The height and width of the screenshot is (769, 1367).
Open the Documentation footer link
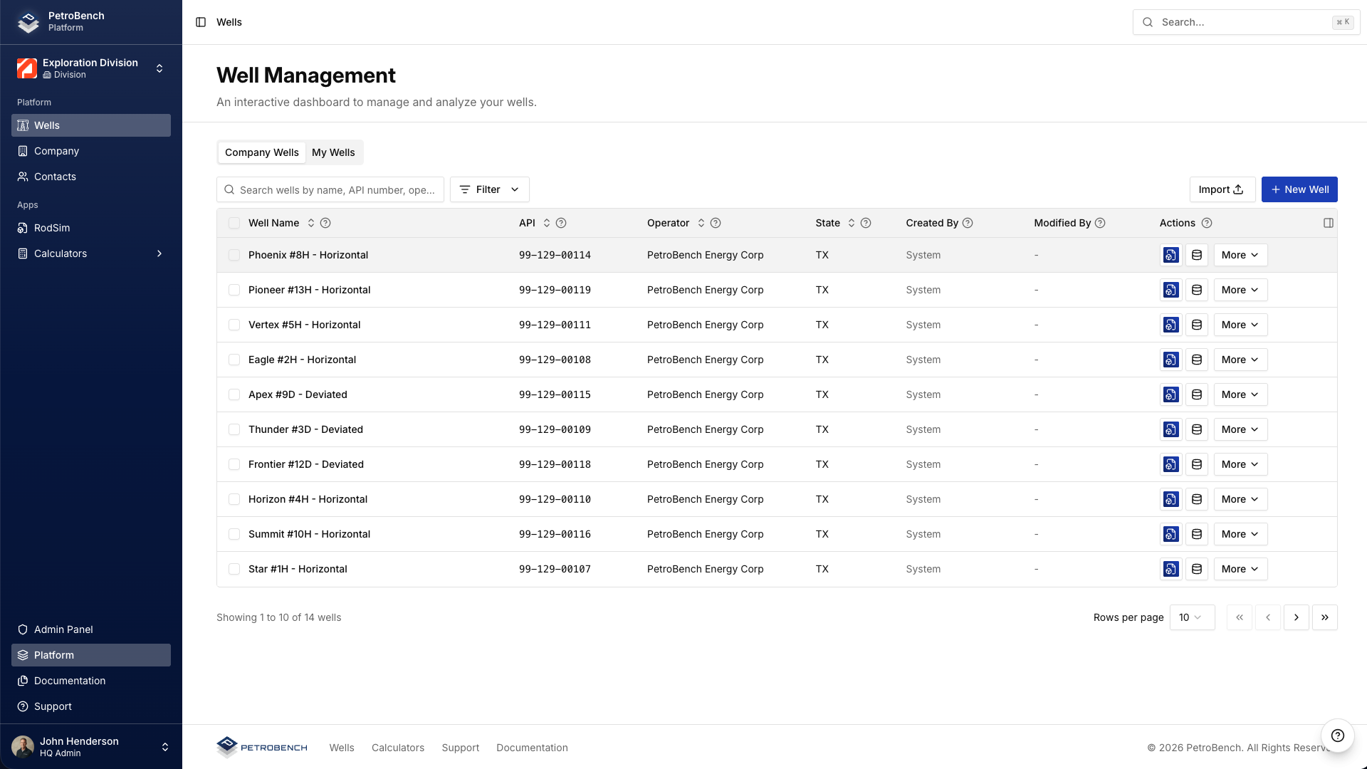pos(532,747)
